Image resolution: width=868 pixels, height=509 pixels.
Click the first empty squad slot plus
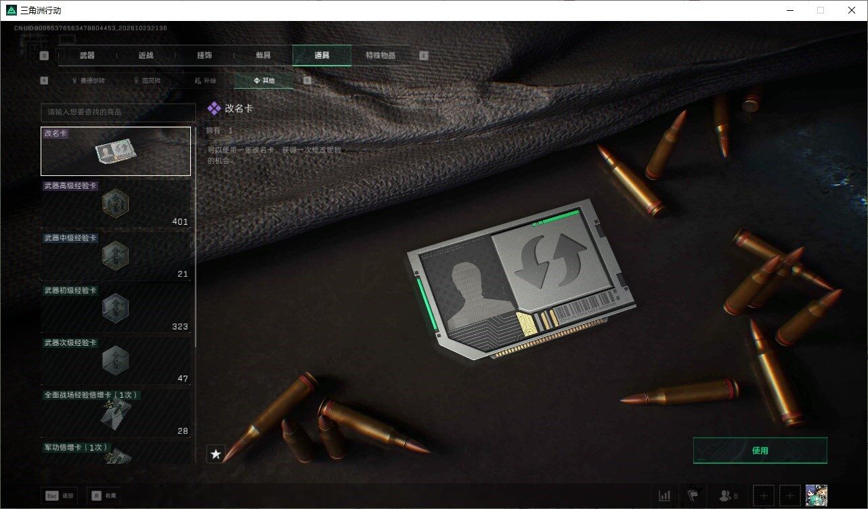[764, 495]
